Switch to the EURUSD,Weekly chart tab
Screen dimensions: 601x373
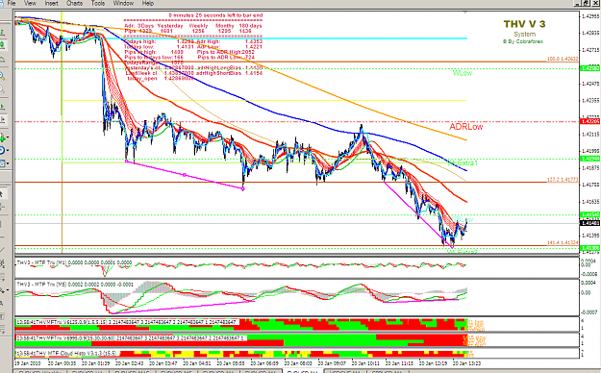point(40,371)
